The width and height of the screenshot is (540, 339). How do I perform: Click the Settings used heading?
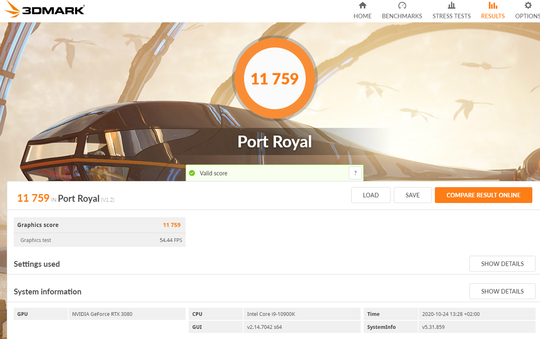36,264
